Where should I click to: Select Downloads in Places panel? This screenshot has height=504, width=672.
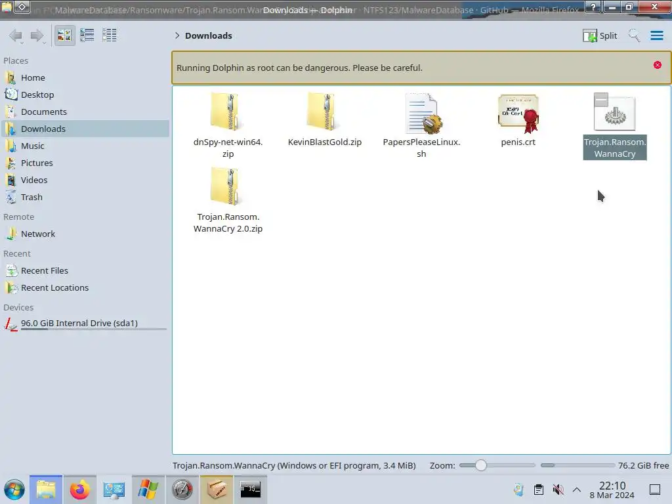86,129
